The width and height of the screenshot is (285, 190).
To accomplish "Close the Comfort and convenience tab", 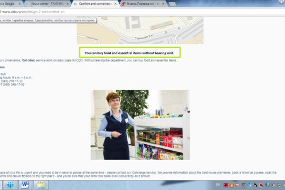I will (x=115, y=4).
